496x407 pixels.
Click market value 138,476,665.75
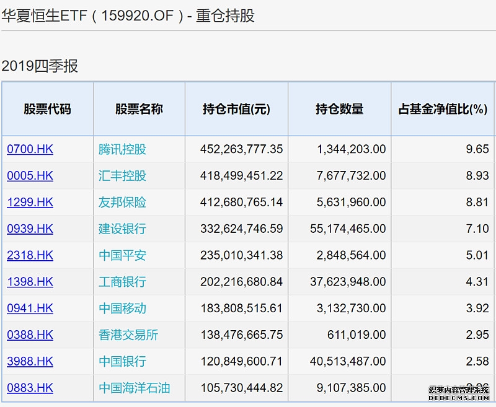241,335
